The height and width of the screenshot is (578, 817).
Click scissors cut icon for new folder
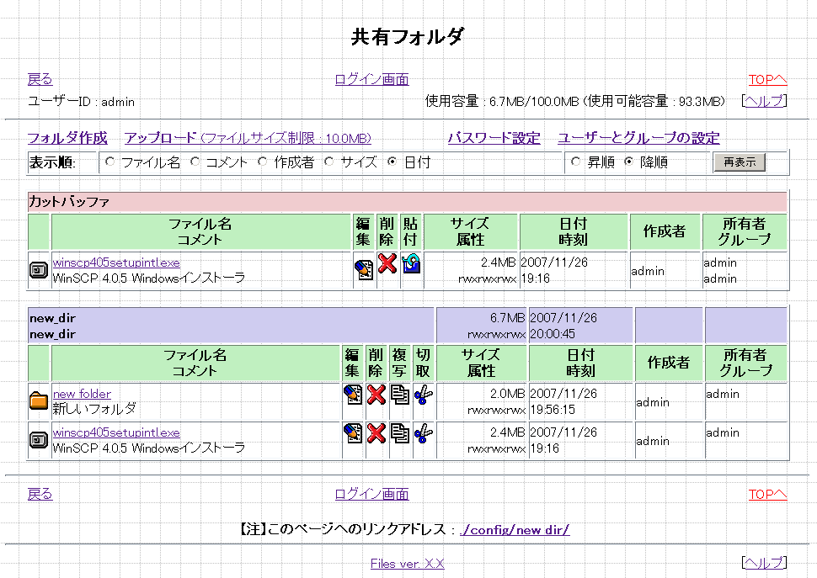(x=424, y=395)
